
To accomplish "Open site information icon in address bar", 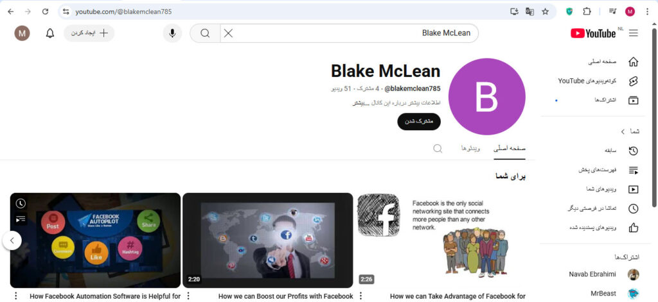I will click(66, 12).
